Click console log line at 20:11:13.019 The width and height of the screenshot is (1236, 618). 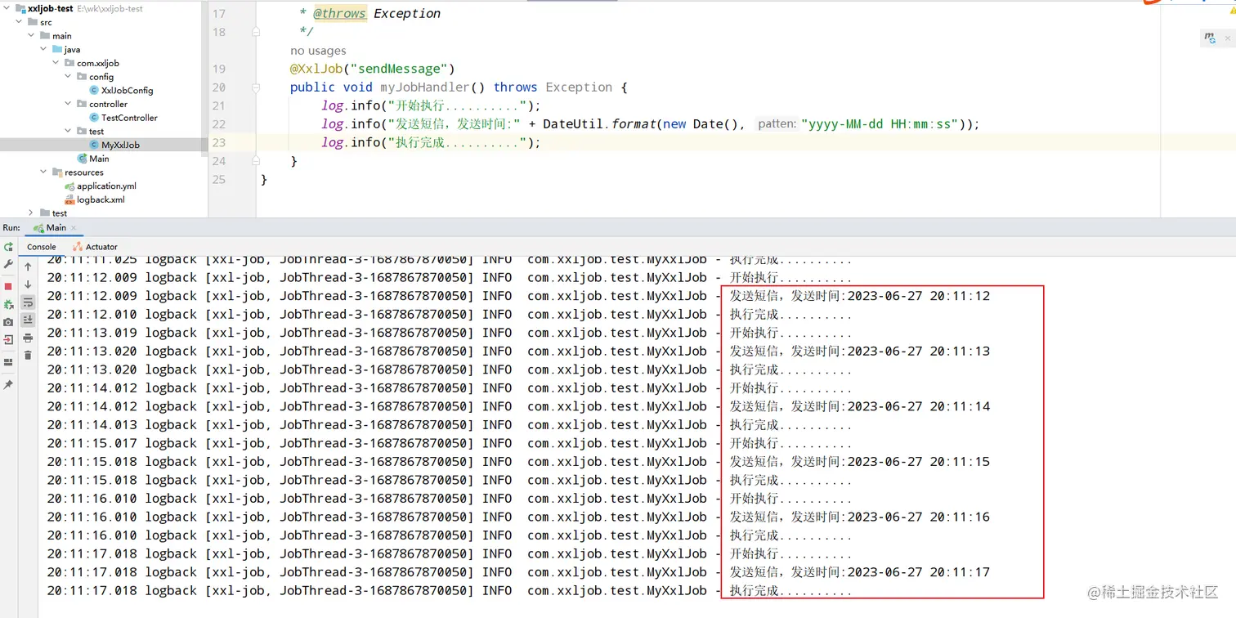click(450, 333)
